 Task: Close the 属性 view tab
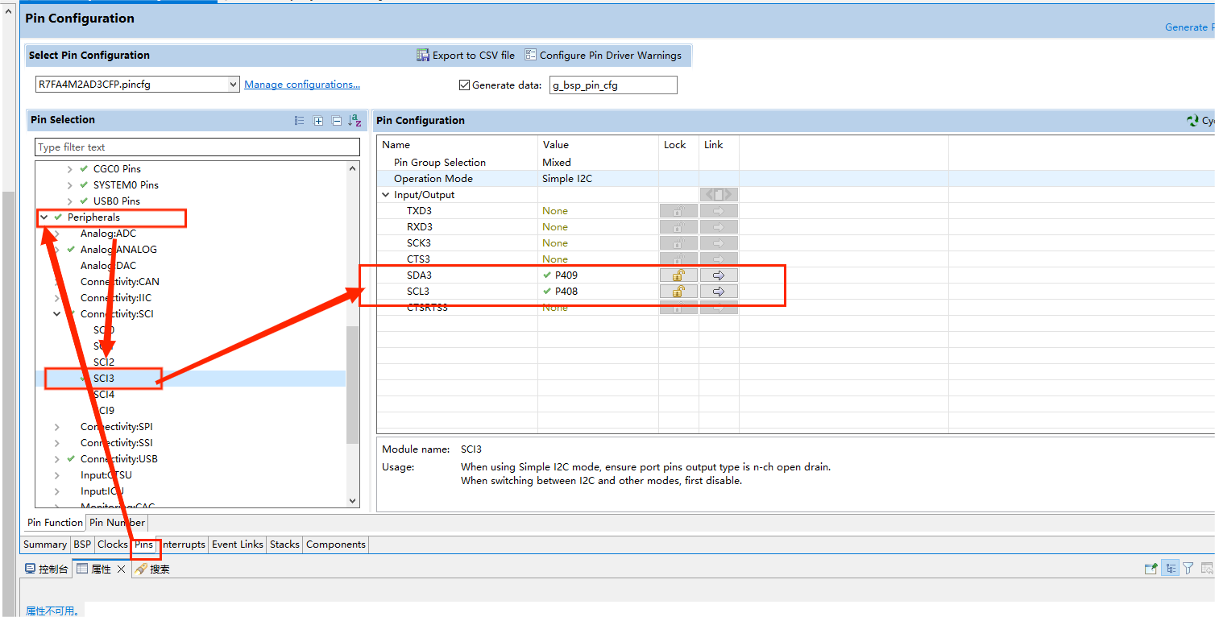coord(122,569)
